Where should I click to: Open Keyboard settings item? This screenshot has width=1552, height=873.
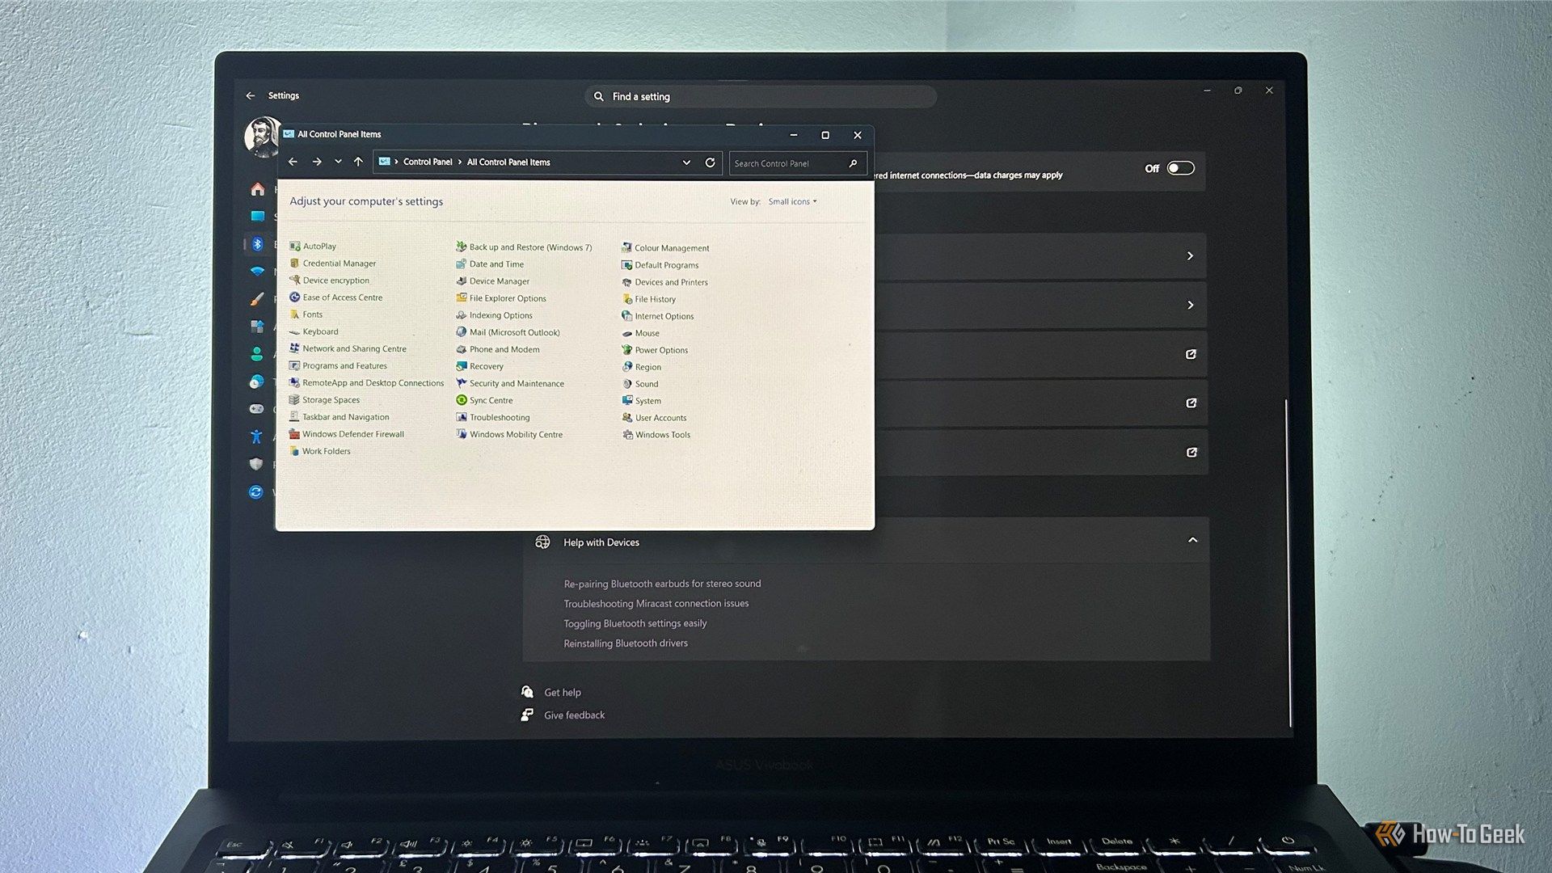314,331
